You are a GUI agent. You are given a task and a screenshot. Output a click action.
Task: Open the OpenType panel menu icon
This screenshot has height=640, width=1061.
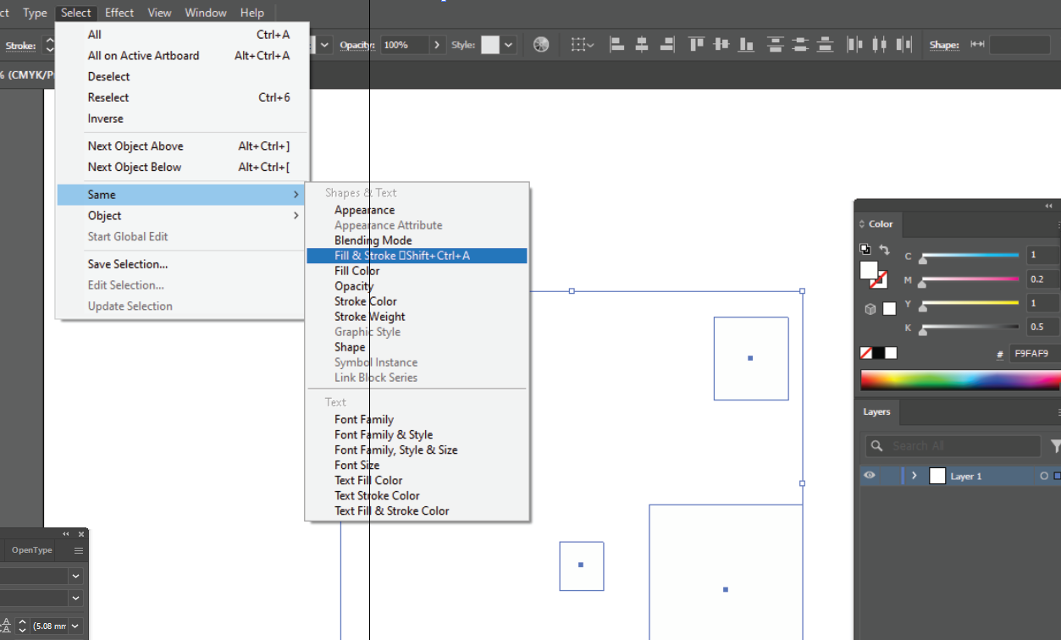78,550
